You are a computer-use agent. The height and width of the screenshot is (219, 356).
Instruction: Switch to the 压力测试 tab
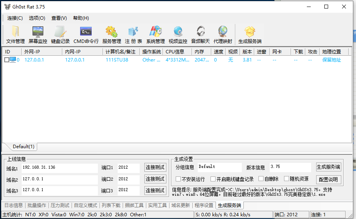pos(60,205)
